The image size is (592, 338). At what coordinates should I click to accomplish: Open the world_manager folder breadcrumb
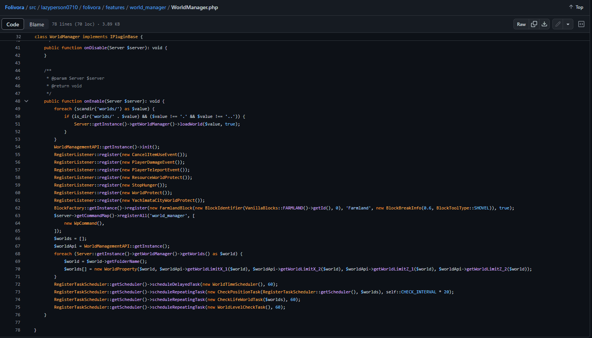click(148, 7)
